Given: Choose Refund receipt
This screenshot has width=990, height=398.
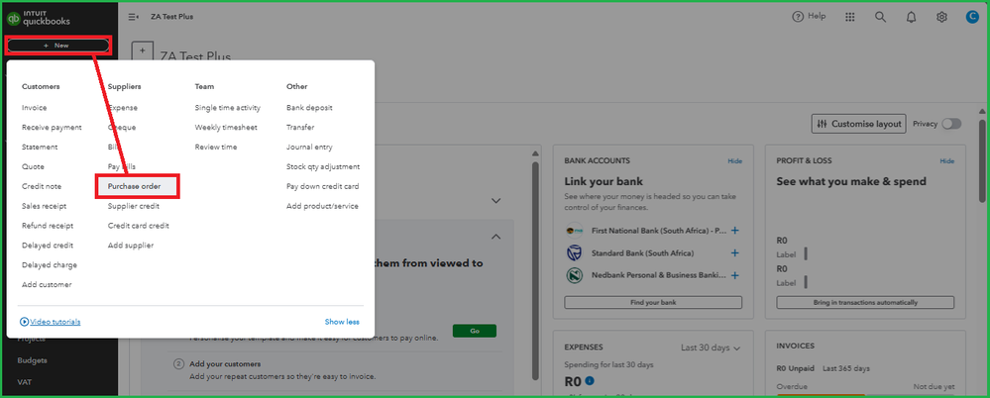Looking at the screenshot, I should [48, 225].
